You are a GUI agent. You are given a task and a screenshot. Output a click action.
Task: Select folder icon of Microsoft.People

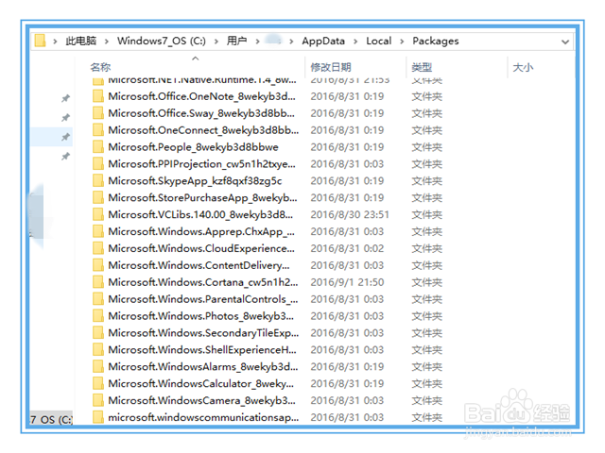(x=98, y=147)
